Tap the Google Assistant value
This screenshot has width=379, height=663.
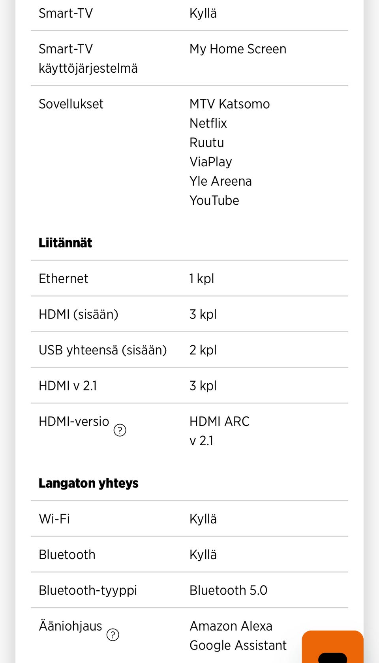click(x=238, y=645)
